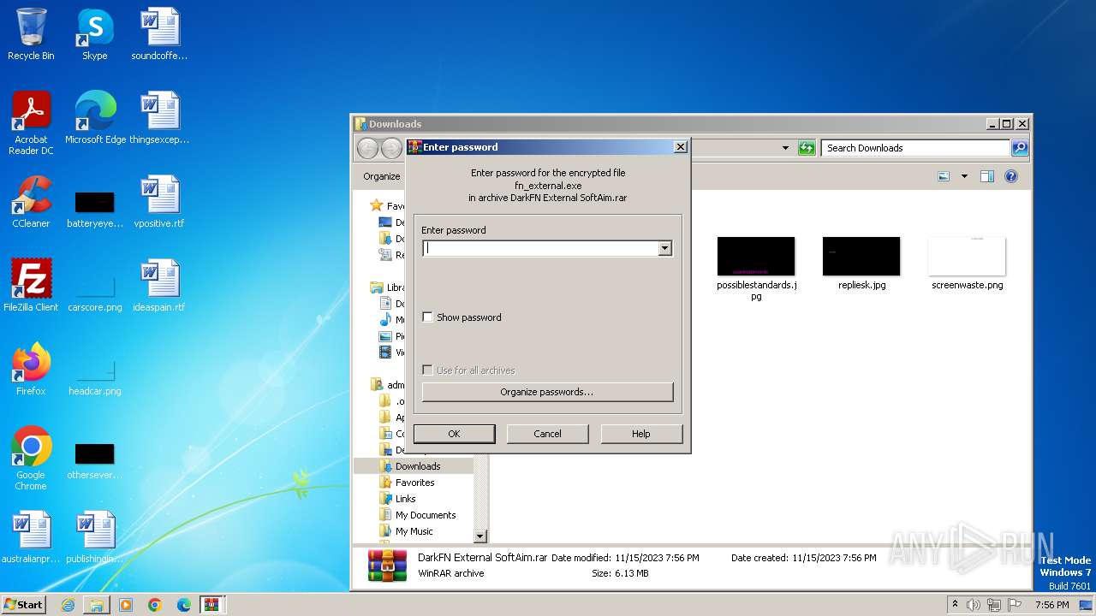Click File Explorer taskbar icon
The height and width of the screenshot is (616, 1096).
97,605
